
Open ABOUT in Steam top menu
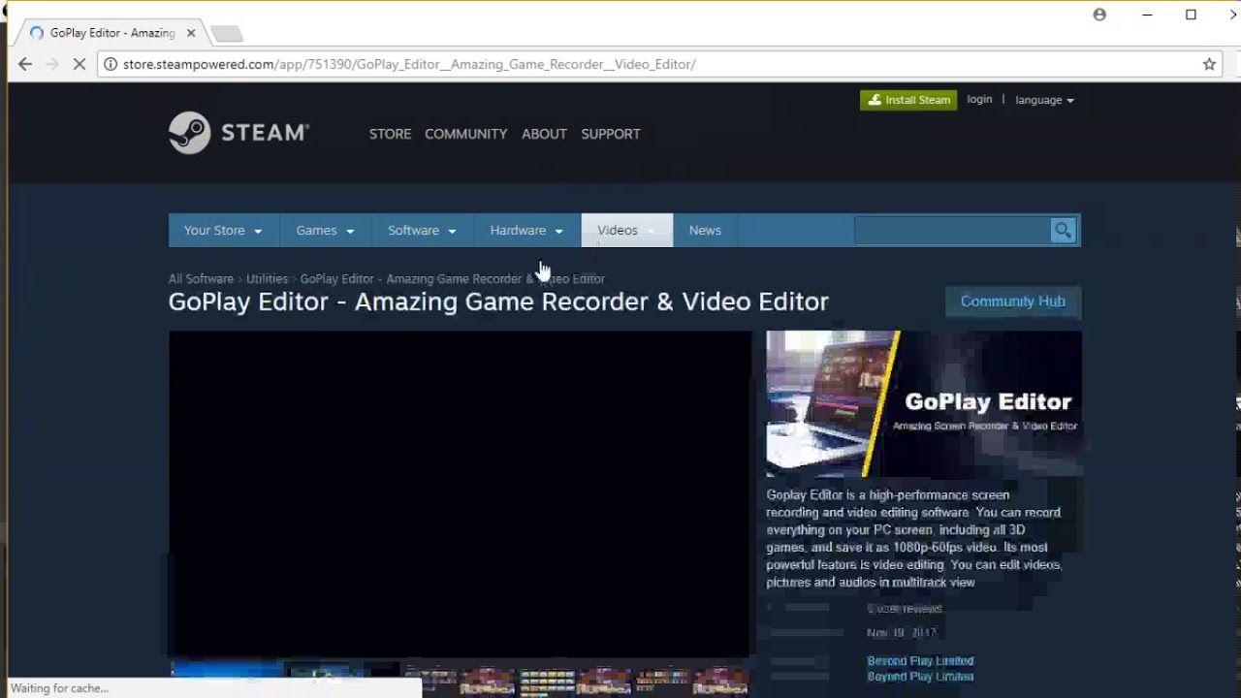[544, 134]
